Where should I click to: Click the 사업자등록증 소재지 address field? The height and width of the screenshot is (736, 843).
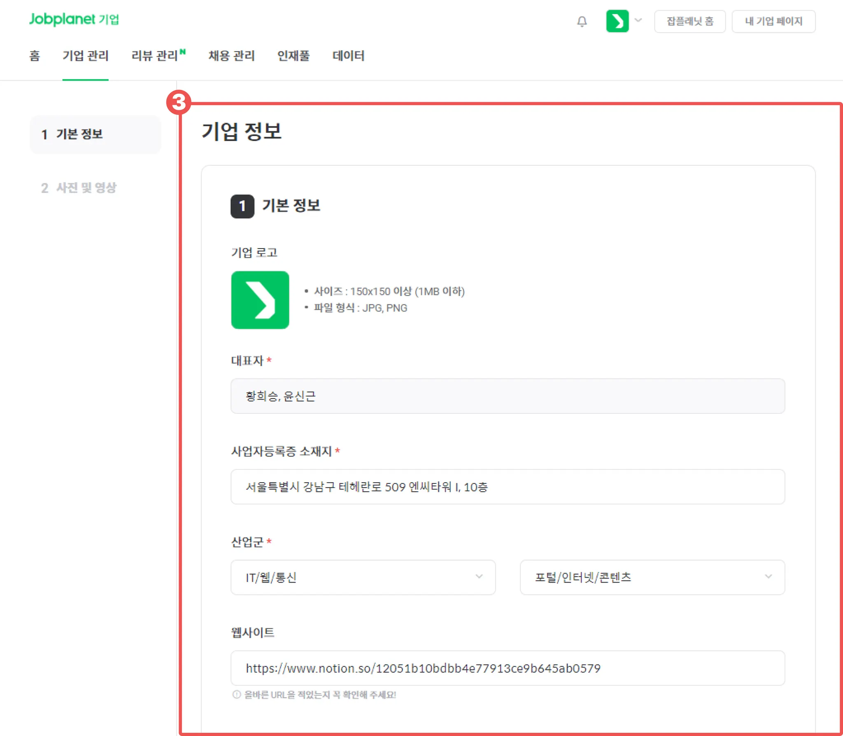click(x=507, y=487)
